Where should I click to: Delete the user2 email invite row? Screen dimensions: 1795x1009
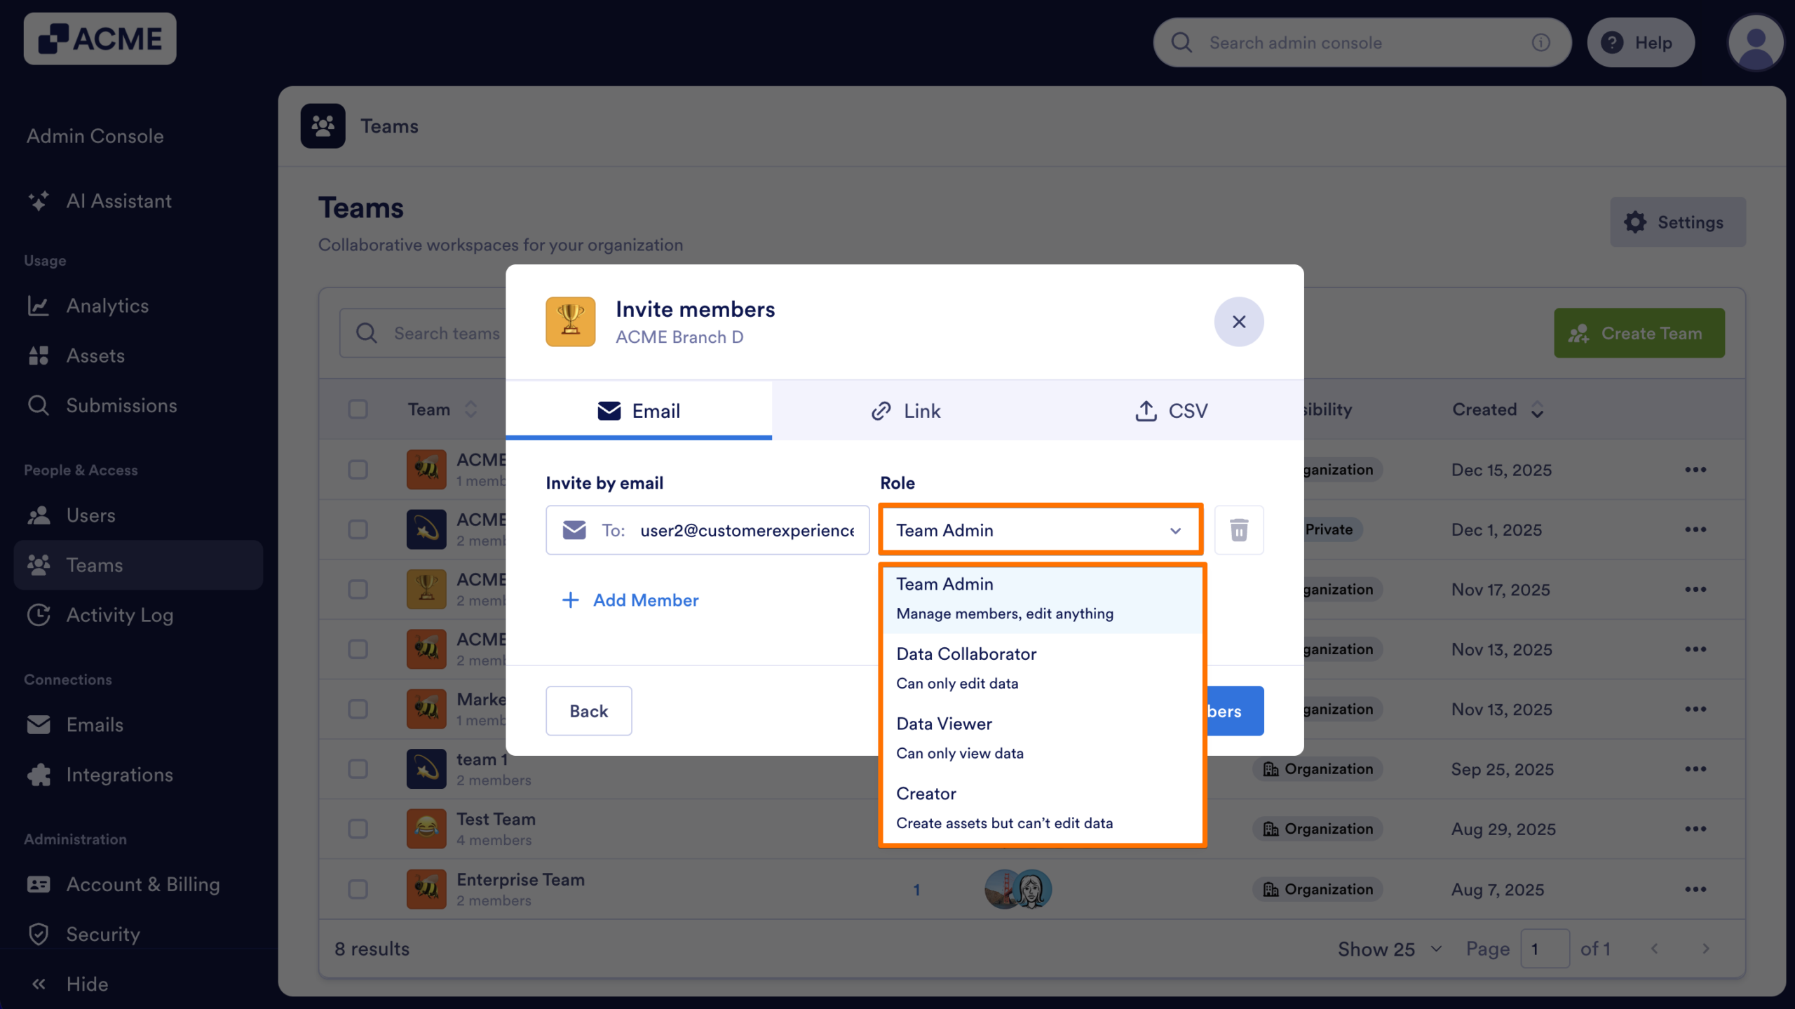tap(1238, 530)
